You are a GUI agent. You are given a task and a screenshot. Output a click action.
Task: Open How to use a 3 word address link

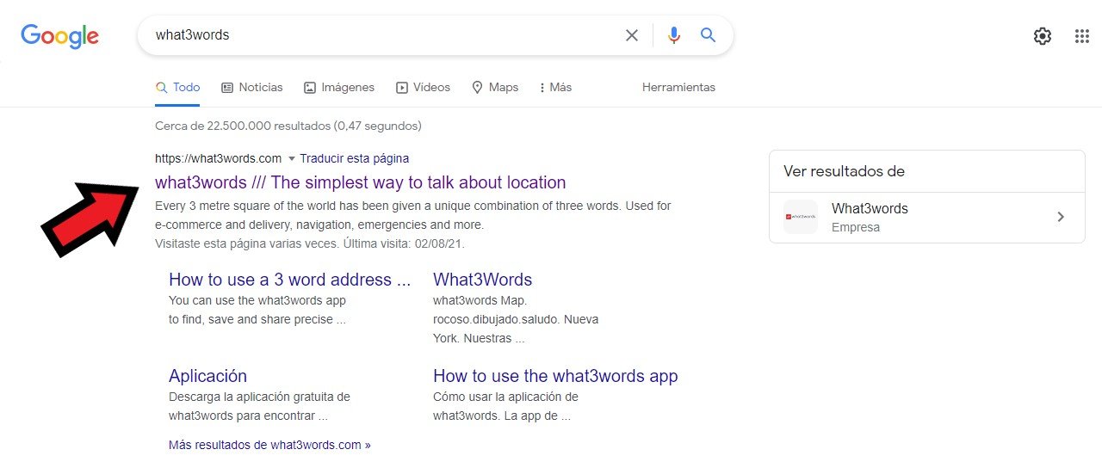[290, 280]
